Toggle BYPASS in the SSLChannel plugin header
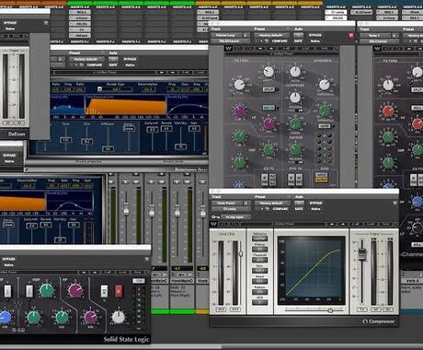The width and height of the screenshot is (423, 350). pyautogui.click(x=315, y=35)
